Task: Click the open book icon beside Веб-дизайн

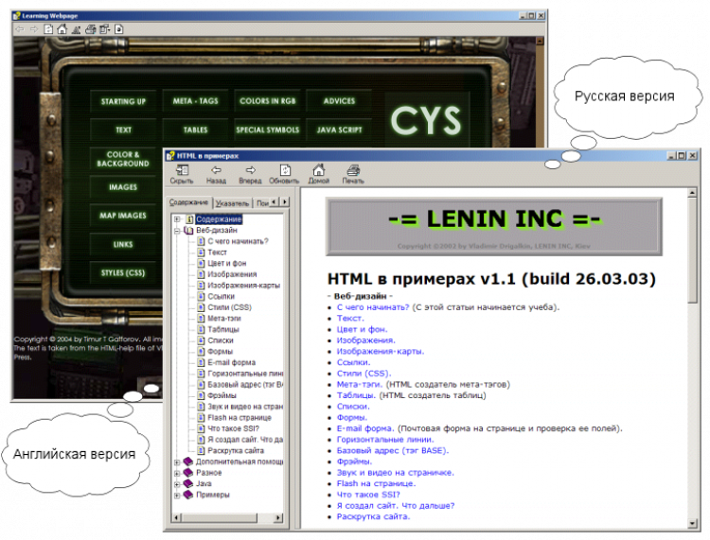Action: [x=188, y=231]
